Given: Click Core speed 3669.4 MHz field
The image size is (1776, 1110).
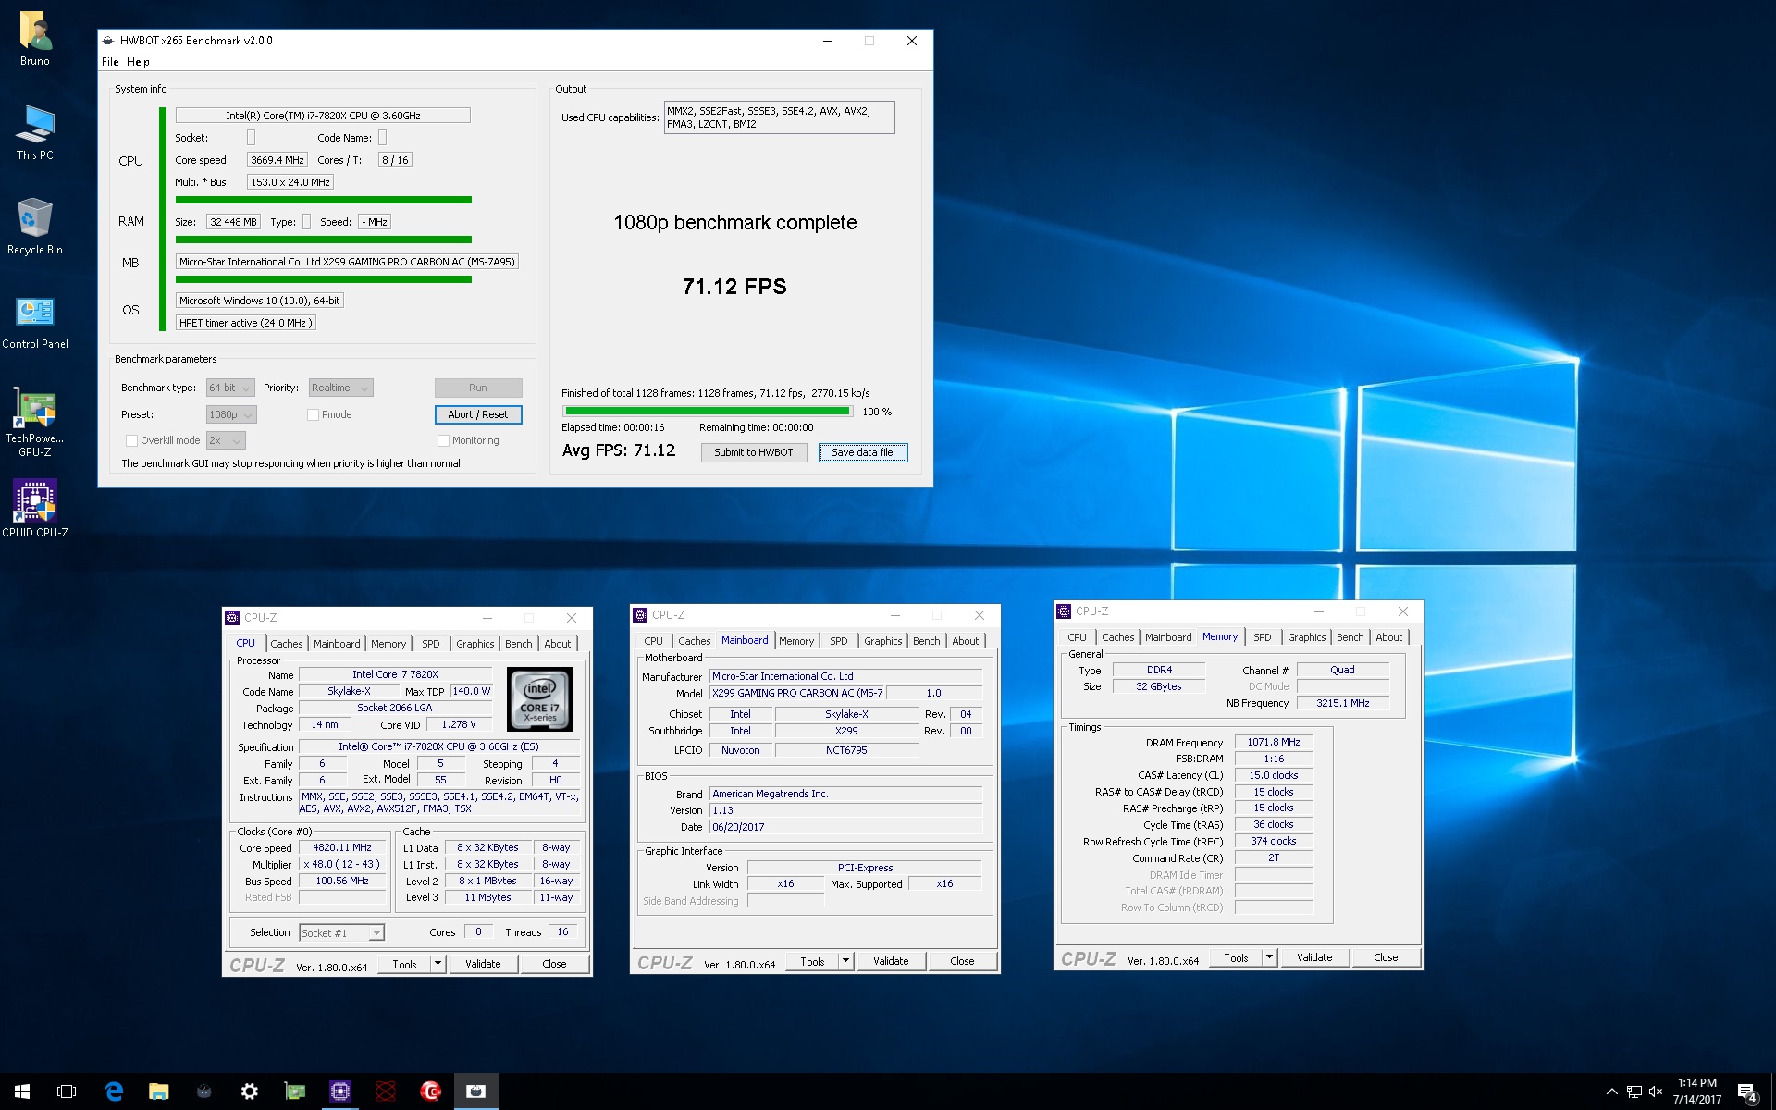Looking at the screenshot, I should coord(277,160).
